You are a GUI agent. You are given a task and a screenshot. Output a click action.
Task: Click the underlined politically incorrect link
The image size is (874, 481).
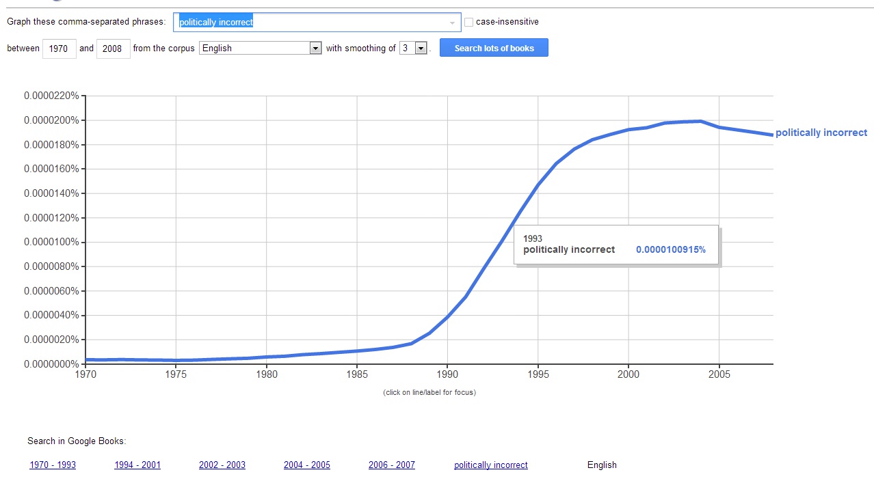491,465
